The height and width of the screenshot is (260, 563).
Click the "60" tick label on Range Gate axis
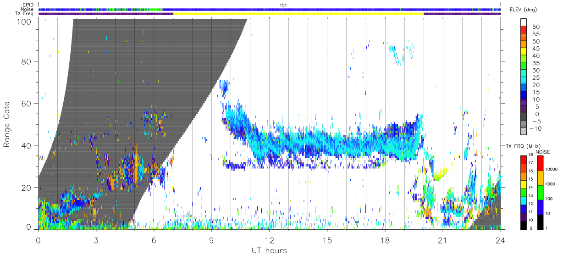(x=27, y=104)
